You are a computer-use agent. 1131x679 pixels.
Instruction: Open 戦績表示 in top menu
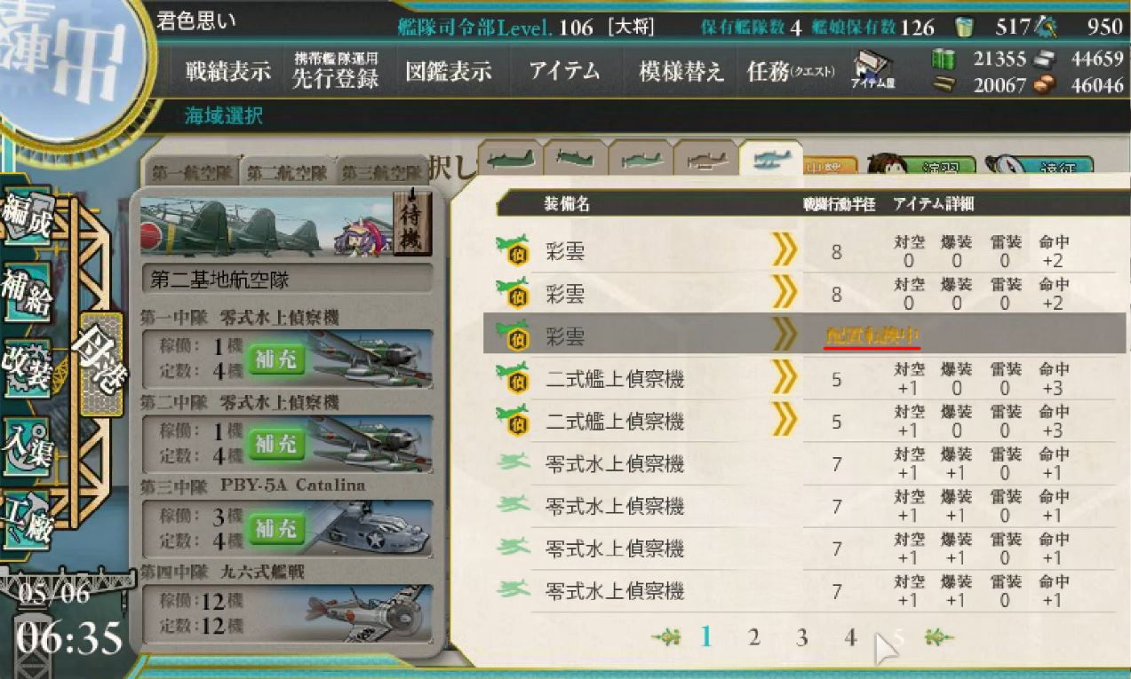(x=228, y=72)
